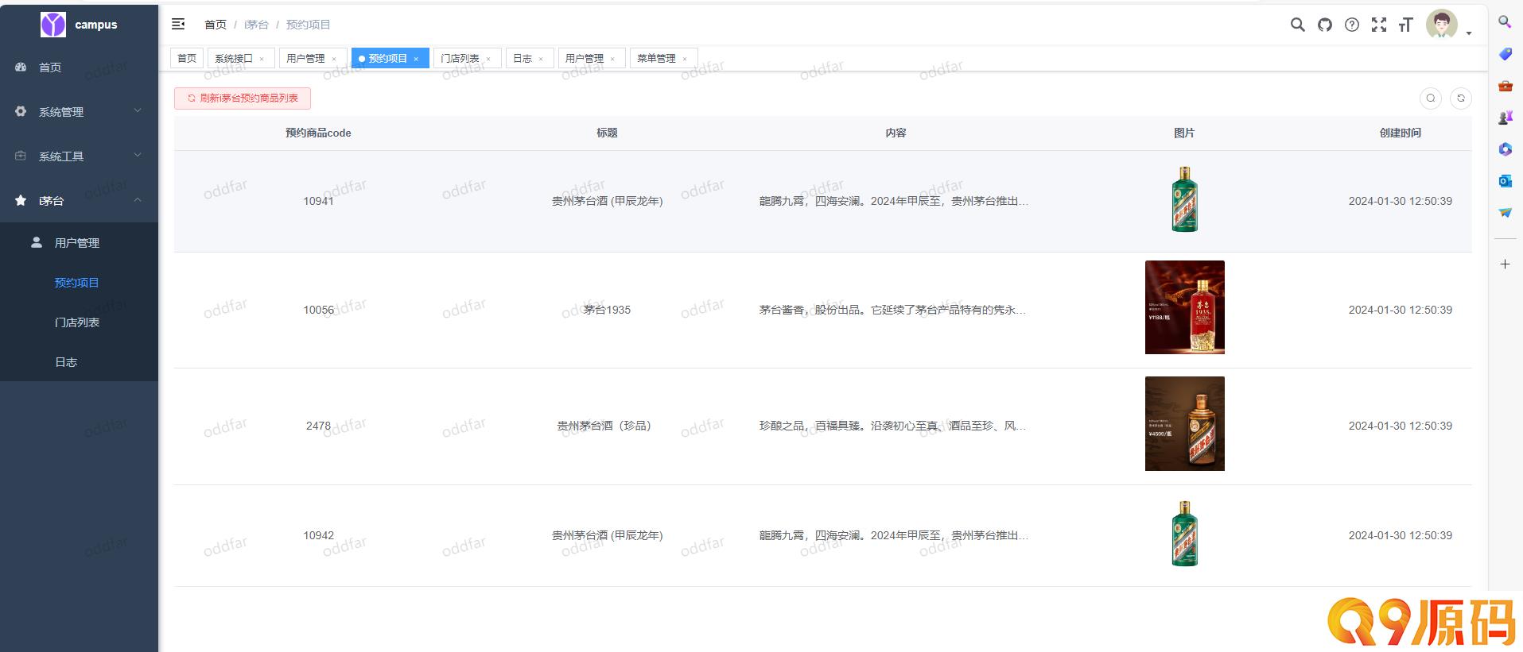This screenshot has width=1523, height=652.
Task: Click the gear icon of 系统管理
Action: (x=21, y=112)
